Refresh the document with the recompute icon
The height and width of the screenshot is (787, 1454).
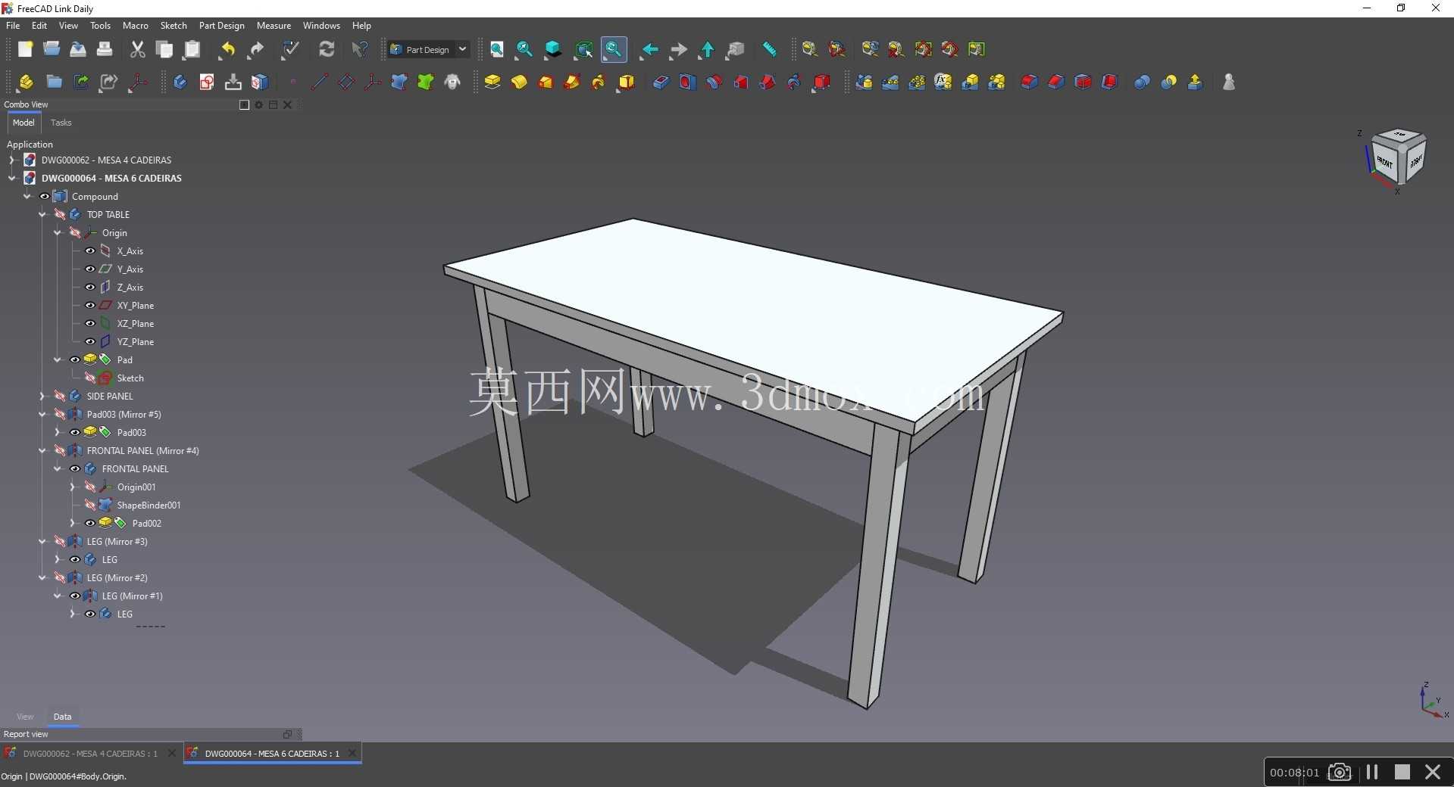[327, 50]
